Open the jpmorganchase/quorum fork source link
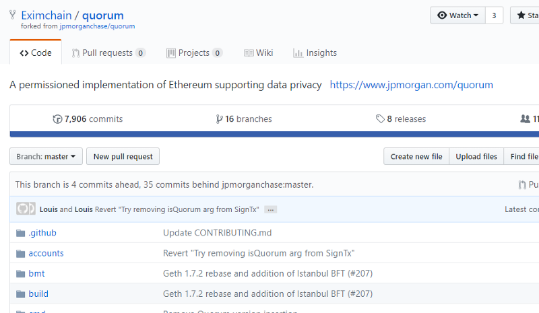Screen dimensions: 539x313 click(x=96, y=26)
